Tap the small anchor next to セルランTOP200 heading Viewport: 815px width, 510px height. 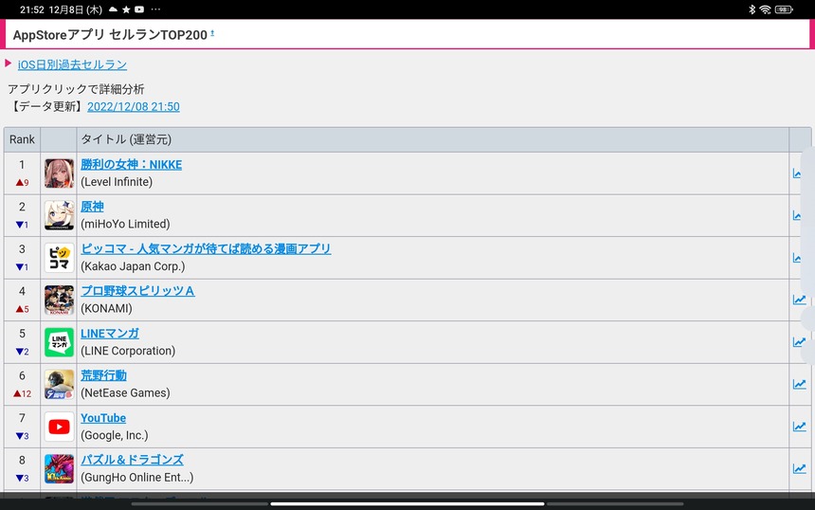(x=212, y=33)
